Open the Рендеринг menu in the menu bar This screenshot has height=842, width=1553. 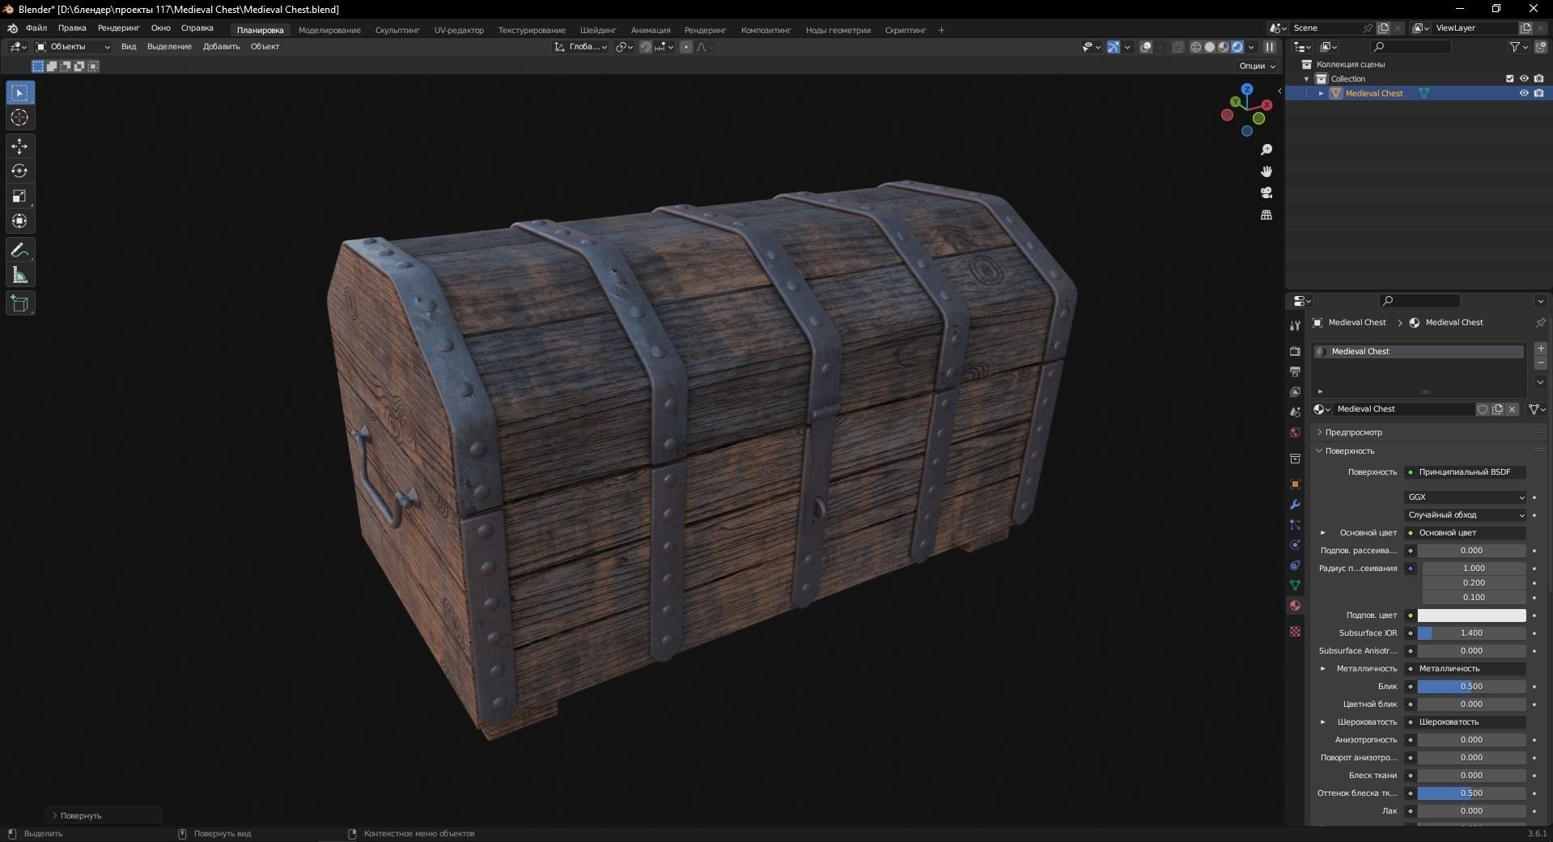pos(118,28)
